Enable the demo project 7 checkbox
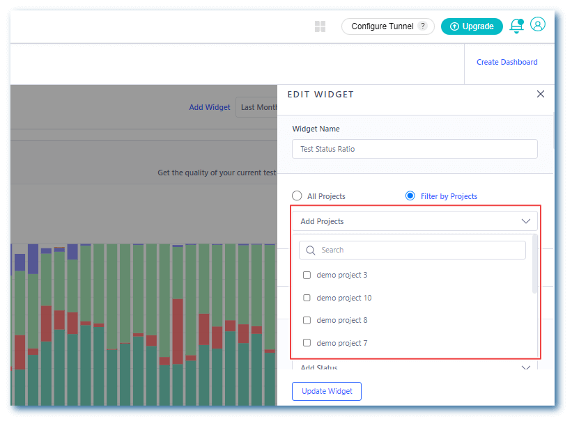 pyautogui.click(x=307, y=343)
